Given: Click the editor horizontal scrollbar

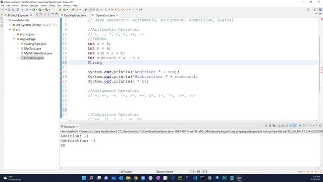Looking at the screenshot, I should coord(193,121).
